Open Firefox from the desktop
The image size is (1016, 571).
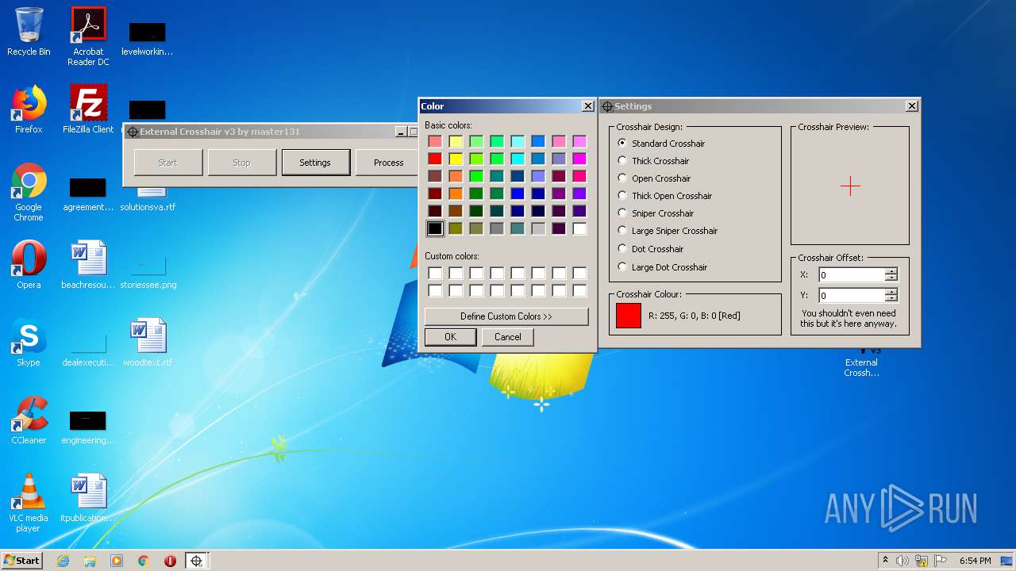29,109
